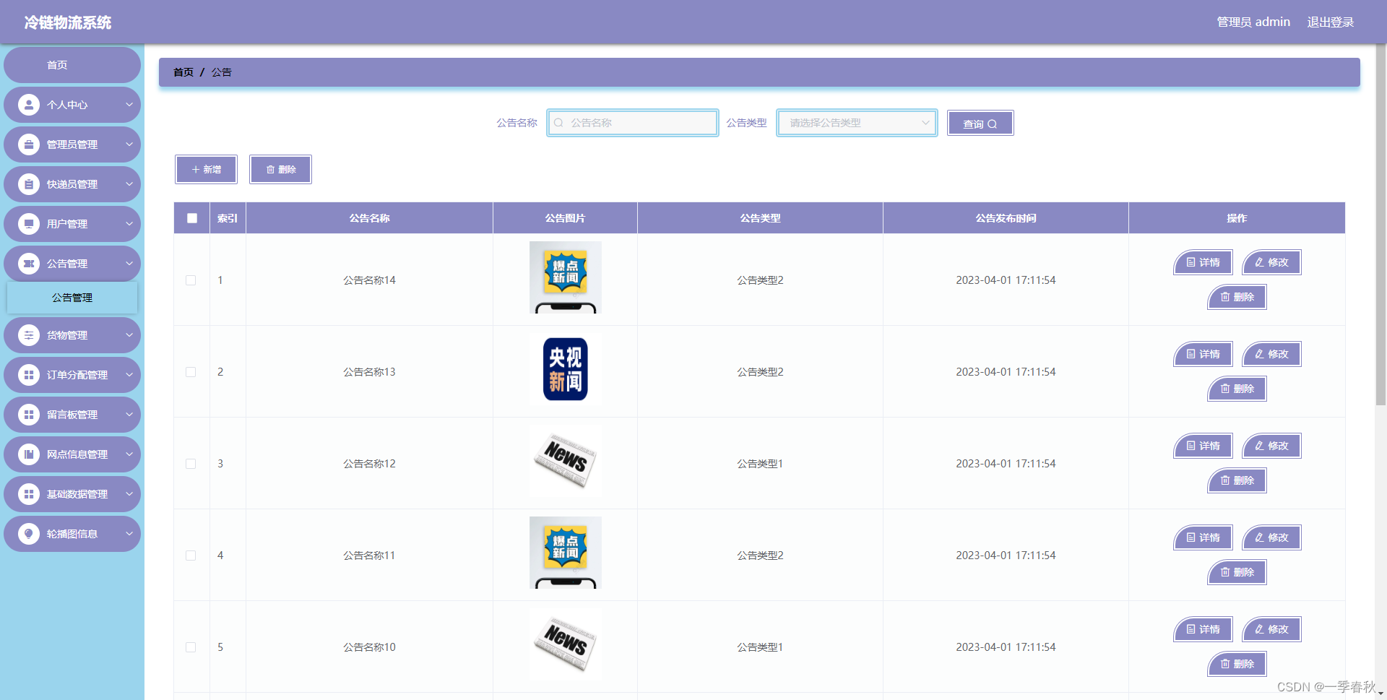This screenshot has height=700, width=1387.
Task: Select the 个人中心 icon in the sidebar
Action: coord(29,105)
